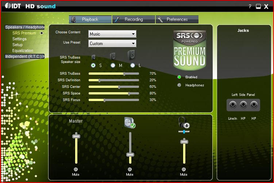
Task: Open the Setup page
Action: [18, 45]
